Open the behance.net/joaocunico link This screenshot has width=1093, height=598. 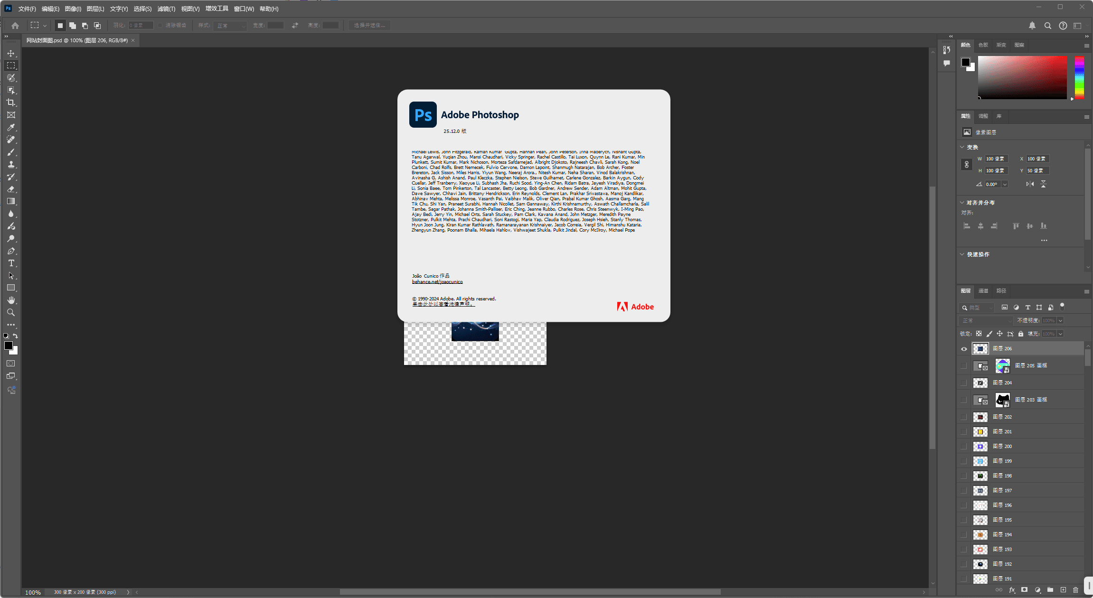coord(437,282)
